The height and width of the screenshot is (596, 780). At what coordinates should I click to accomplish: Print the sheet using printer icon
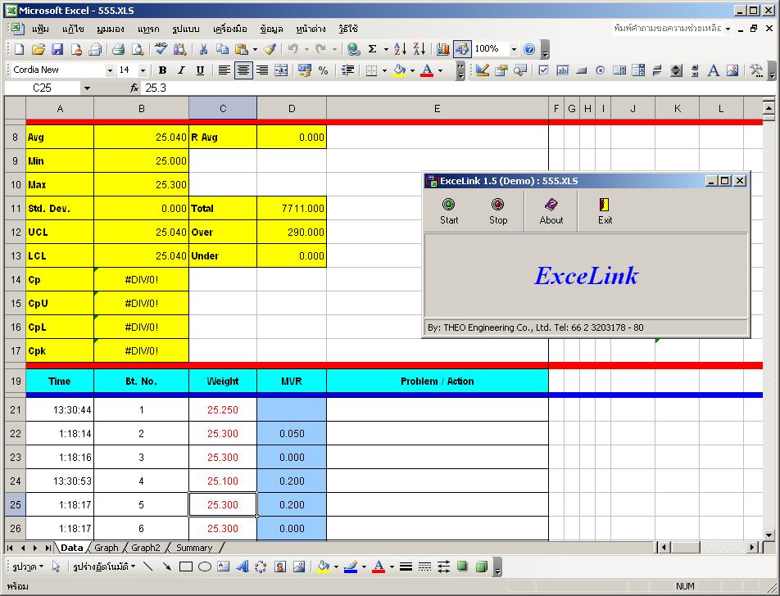pyautogui.click(x=118, y=49)
